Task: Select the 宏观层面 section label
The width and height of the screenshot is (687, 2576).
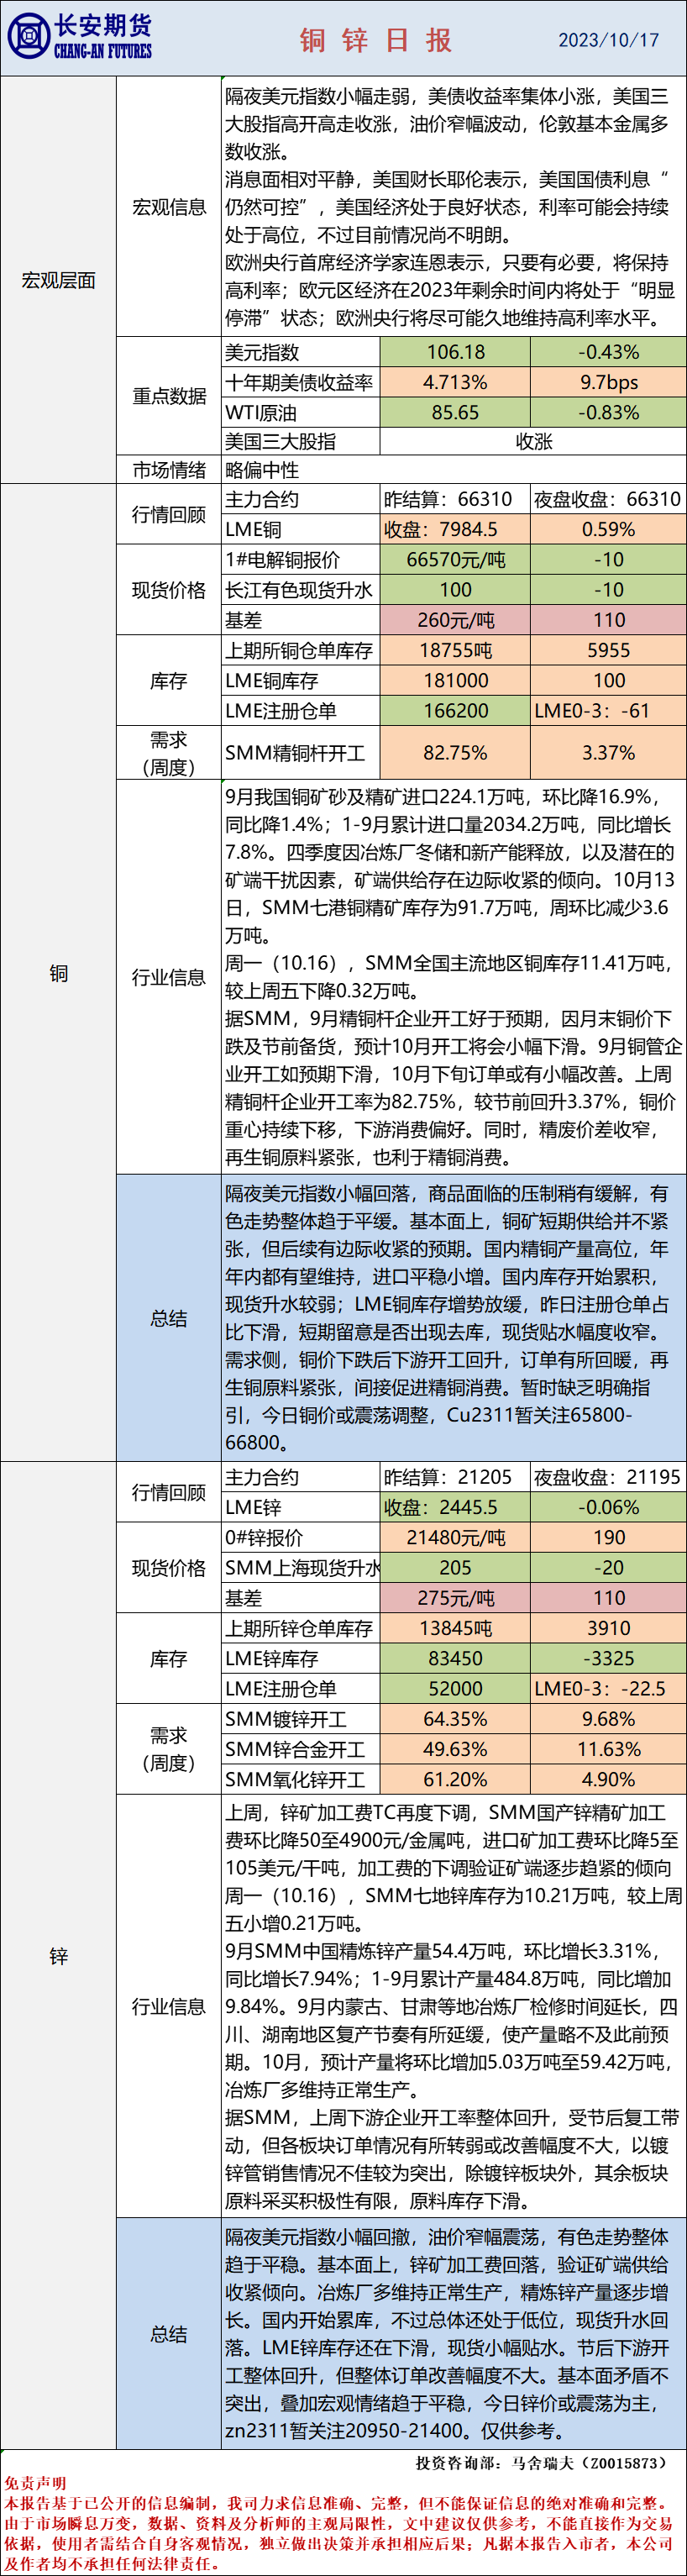Action: click(x=59, y=281)
